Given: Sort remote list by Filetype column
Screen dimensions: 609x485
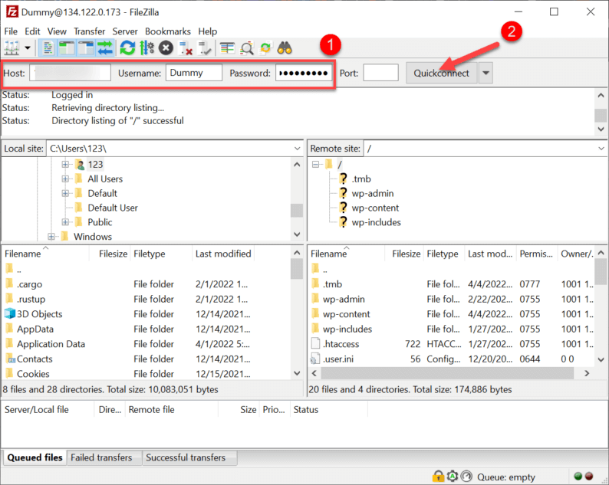Looking at the screenshot, I should [443, 254].
